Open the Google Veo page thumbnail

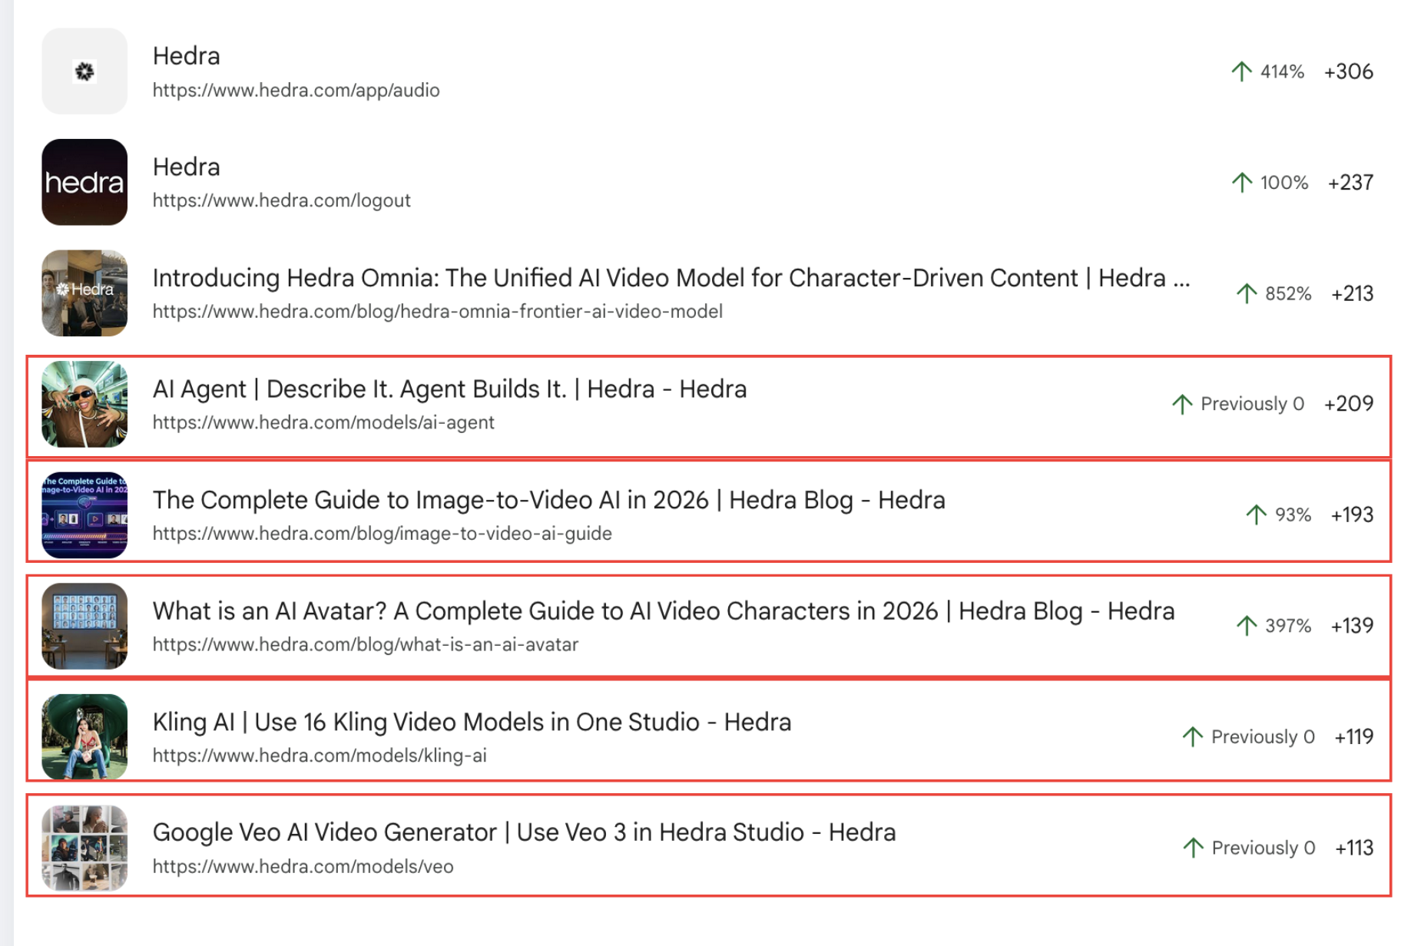[84, 848]
